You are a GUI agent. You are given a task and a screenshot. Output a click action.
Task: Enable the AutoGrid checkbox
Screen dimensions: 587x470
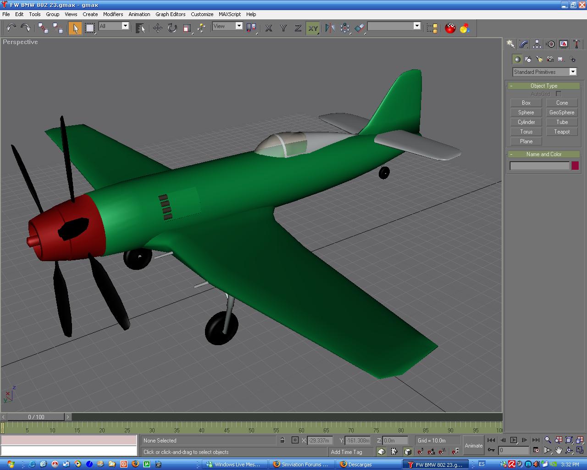559,94
